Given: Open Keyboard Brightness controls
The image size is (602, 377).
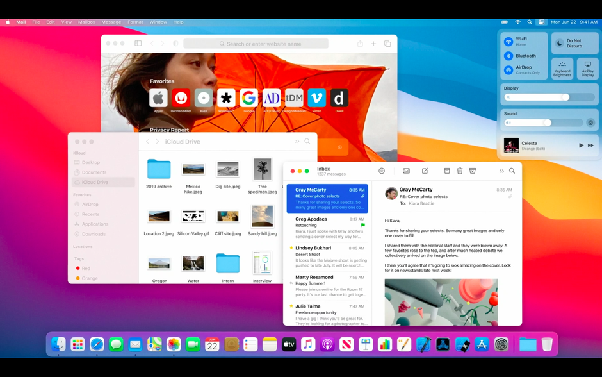Looking at the screenshot, I should (x=562, y=68).
